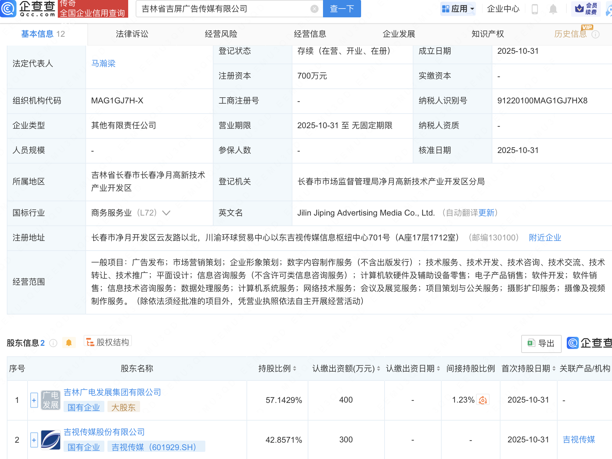Screen dimensions: 612x459
Task: Open the notifications bell in header
Action: point(553,9)
